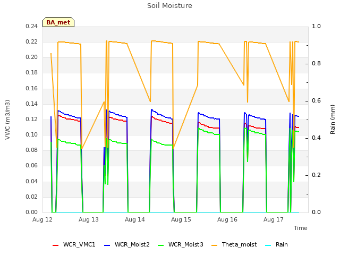Click the Aug 17 x-axis label
Viewport: 340px width, 255px height.
click(x=274, y=219)
